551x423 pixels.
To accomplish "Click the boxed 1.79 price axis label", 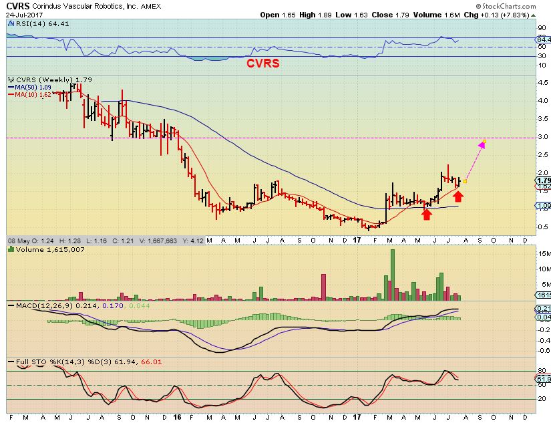I will [x=544, y=180].
